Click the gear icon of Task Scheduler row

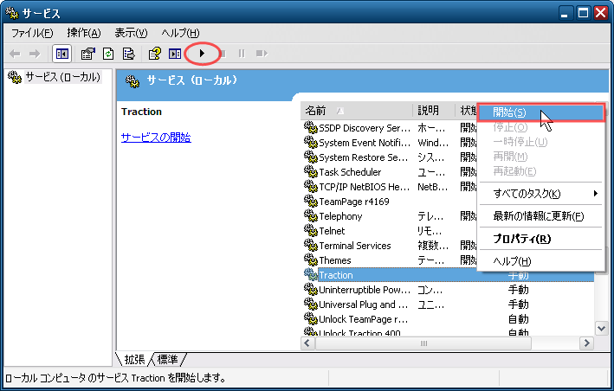311,171
